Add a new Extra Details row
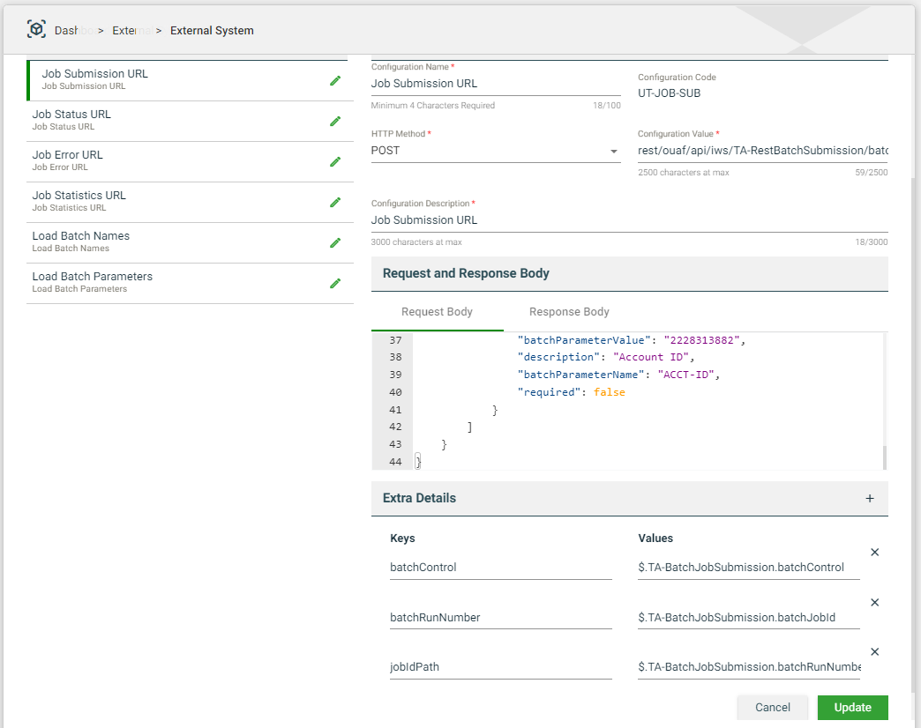This screenshot has width=921, height=728. click(x=869, y=498)
